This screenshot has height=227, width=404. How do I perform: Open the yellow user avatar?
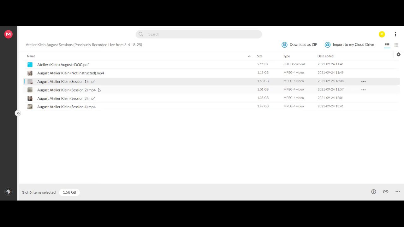[x=382, y=34]
